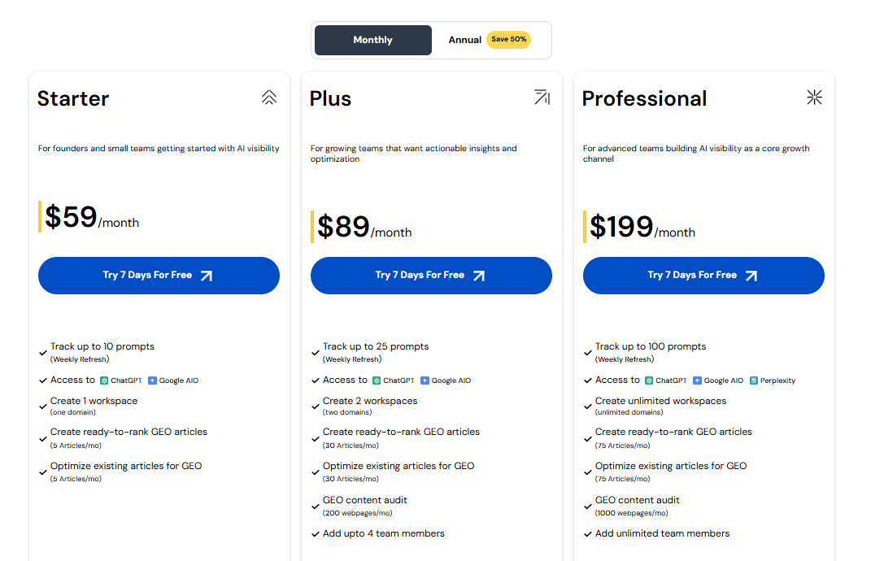Screen dimensions: 871x561
Task: Click the yellow accent bar beside the $199 price
Action: coord(584,225)
